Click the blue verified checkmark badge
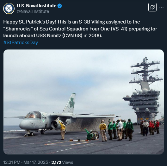The image size is (167, 166). point(60,6)
